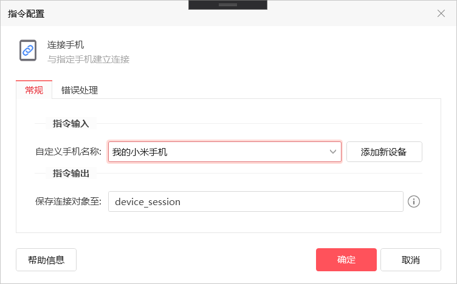This screenshot has height=284, width=457.
Task: Focus the device_session input field
Action: 255,201
